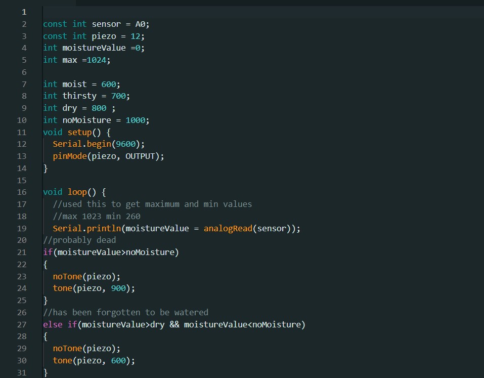484x378 pixels.
Task: Click 'noTone(piezo);' on line 23
Action: [x=86, y=276]
